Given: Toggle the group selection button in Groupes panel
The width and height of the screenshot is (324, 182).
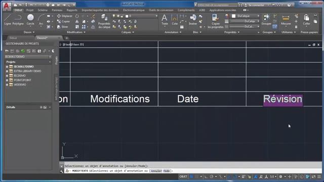Looking at the screenshot, I should coord(275,27).
